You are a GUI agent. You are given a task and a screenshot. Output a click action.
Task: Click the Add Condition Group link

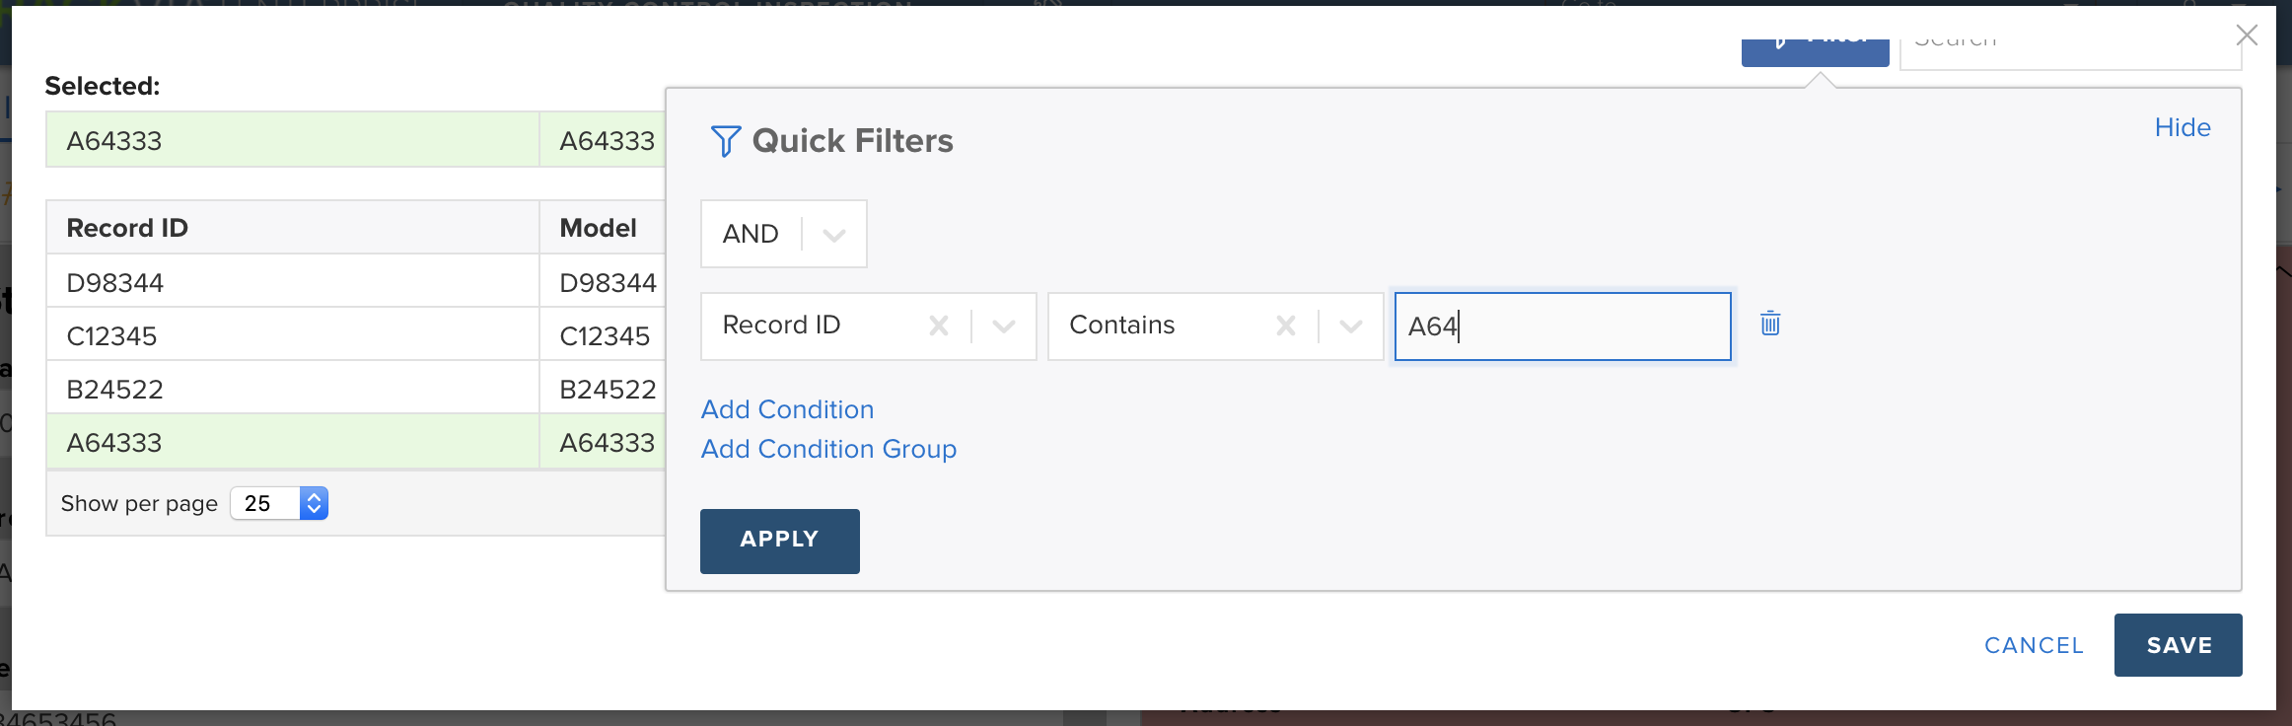tap(828, 449)
